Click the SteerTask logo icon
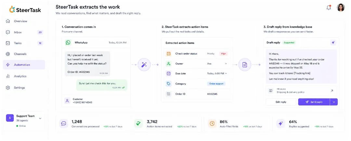The height and width of the screenshot is (141, 351). coord(12,9)
